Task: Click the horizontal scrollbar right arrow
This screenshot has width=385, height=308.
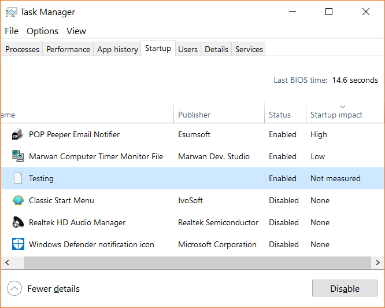Action: tap(377, 262)
